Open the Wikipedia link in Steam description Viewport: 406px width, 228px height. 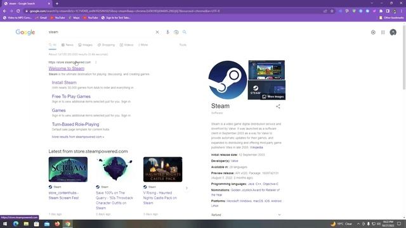pyautogui.click(x=256, y=148)
